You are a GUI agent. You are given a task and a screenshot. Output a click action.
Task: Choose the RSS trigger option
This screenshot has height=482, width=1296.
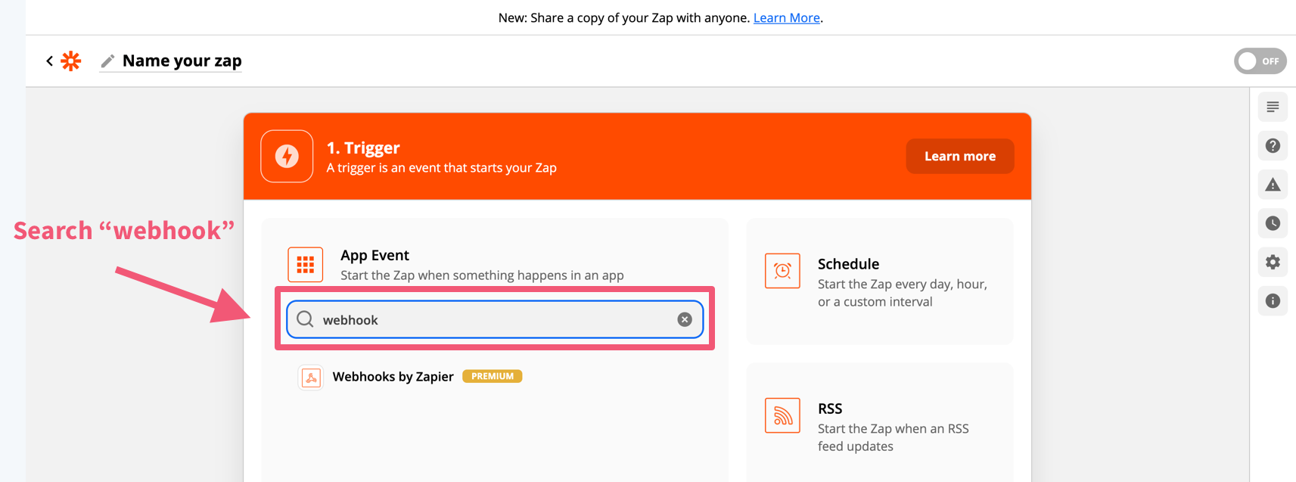tap(880, 422)
